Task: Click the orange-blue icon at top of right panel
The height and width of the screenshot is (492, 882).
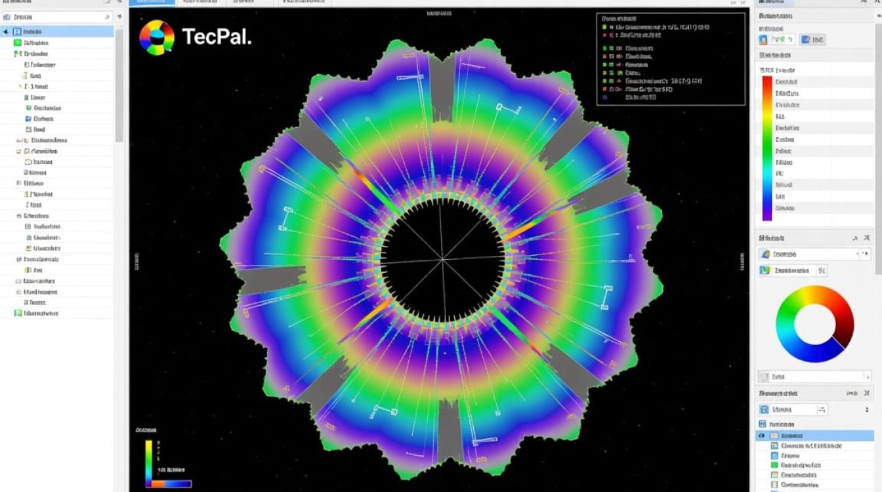Action: pos(764,40)
